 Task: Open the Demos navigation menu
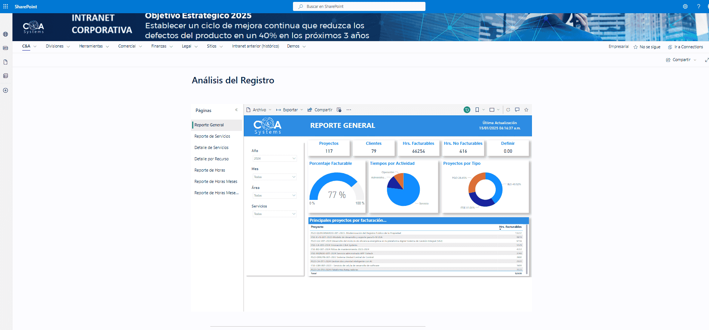[x=296, y=46]
